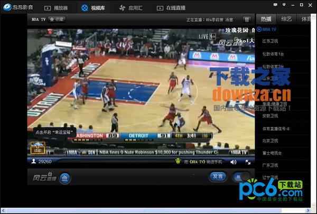Click the channel list vertical scrollbar
Screen dimensions: 317x214
click(x=313, y=110)
